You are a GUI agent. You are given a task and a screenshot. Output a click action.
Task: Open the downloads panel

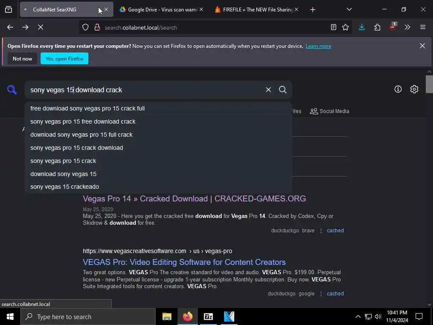[x=362, y=27]
